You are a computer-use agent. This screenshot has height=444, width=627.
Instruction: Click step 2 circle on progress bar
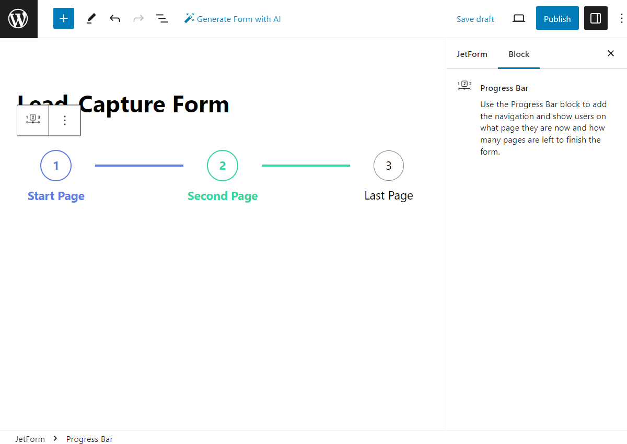[222, 166]
